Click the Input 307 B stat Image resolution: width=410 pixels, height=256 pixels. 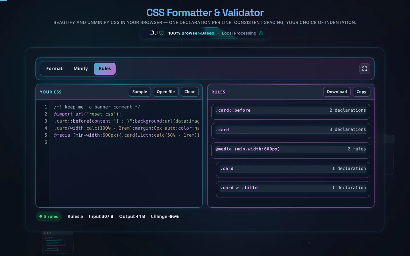101,216
